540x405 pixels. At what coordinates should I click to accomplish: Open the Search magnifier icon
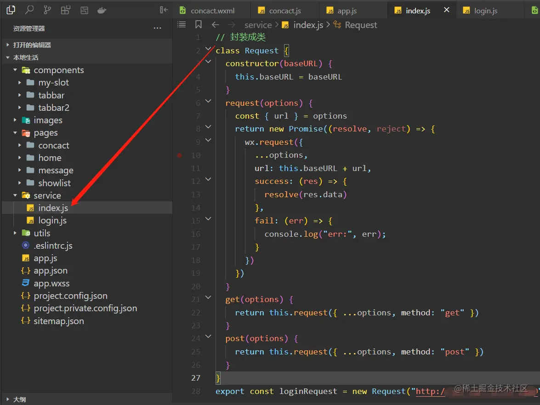pyautogui.click(x=29, y=10)
